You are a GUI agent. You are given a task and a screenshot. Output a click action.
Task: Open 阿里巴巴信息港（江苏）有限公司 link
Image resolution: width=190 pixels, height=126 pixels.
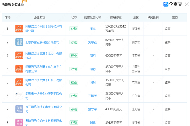point(44,55)
